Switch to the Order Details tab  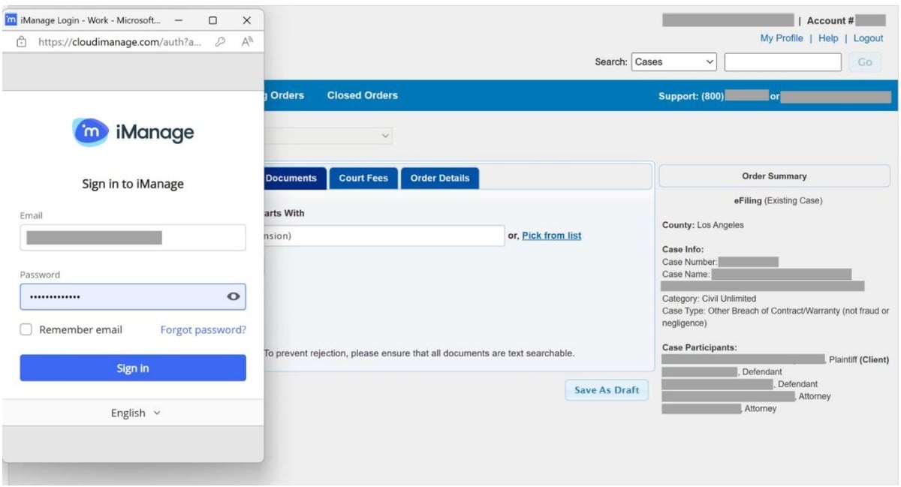coord(439,178)
